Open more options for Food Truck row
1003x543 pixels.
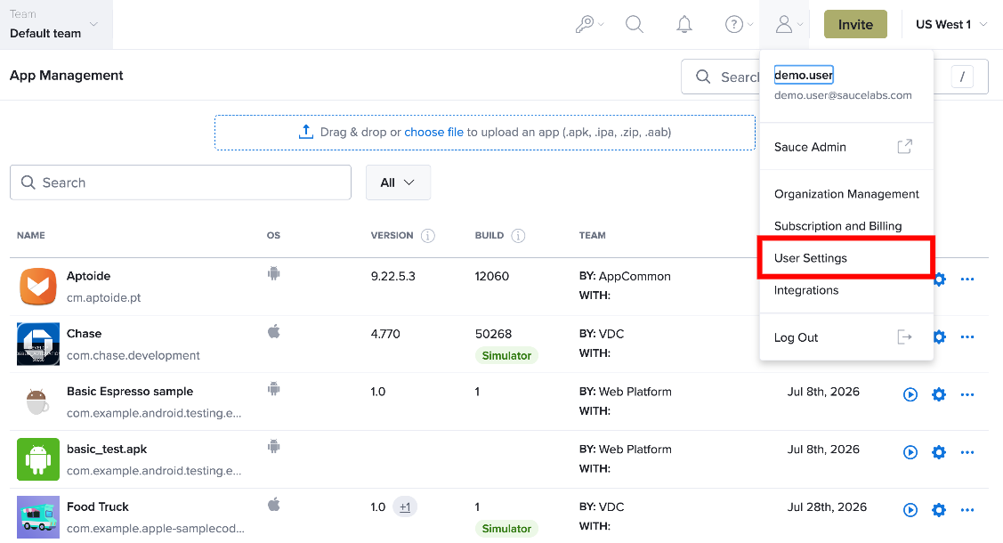(967, 510)
